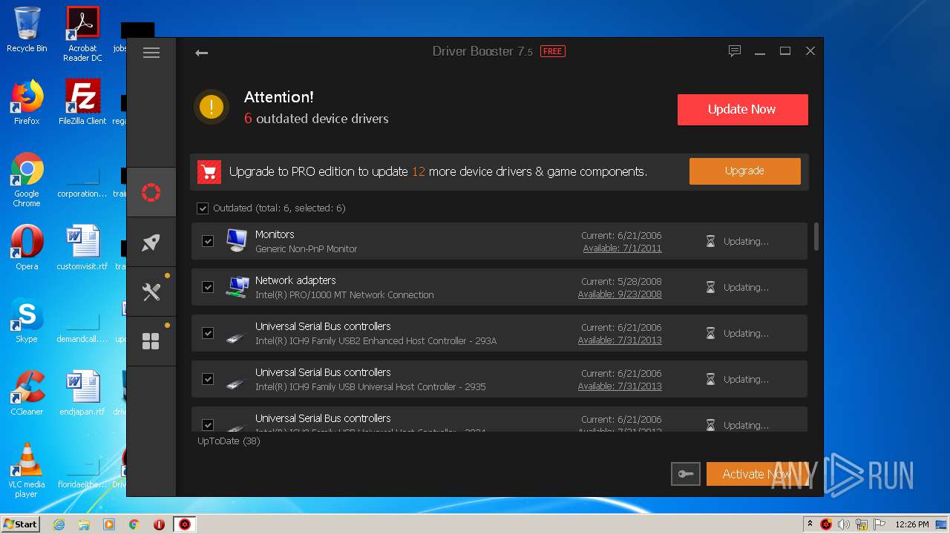Viewport: 950px width, 534px height.
Task: Open endjapan.rtf document on desktop
Action: point(82,393)
